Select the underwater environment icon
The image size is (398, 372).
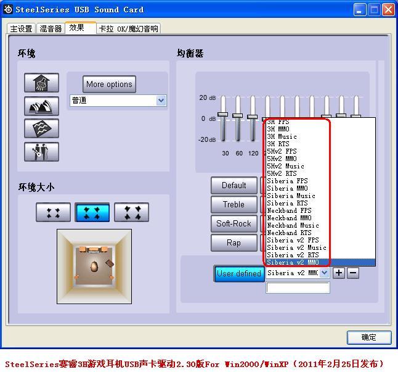point(42,128)
